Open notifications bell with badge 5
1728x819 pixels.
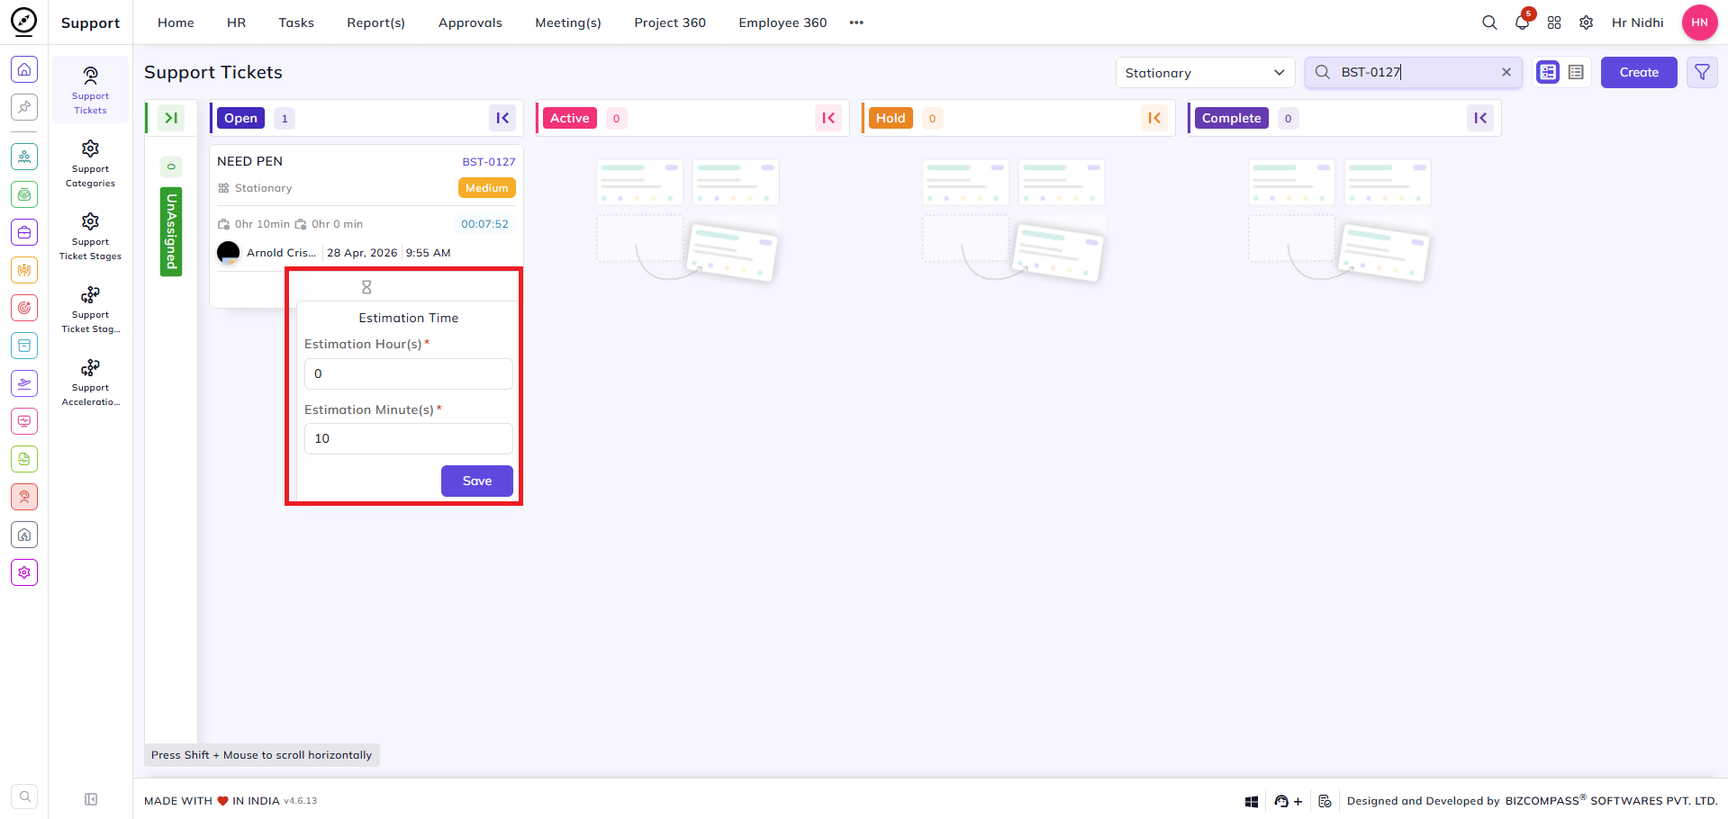(1523, 22)
